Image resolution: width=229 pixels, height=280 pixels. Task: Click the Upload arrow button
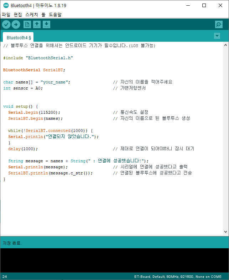pos(16,25)
